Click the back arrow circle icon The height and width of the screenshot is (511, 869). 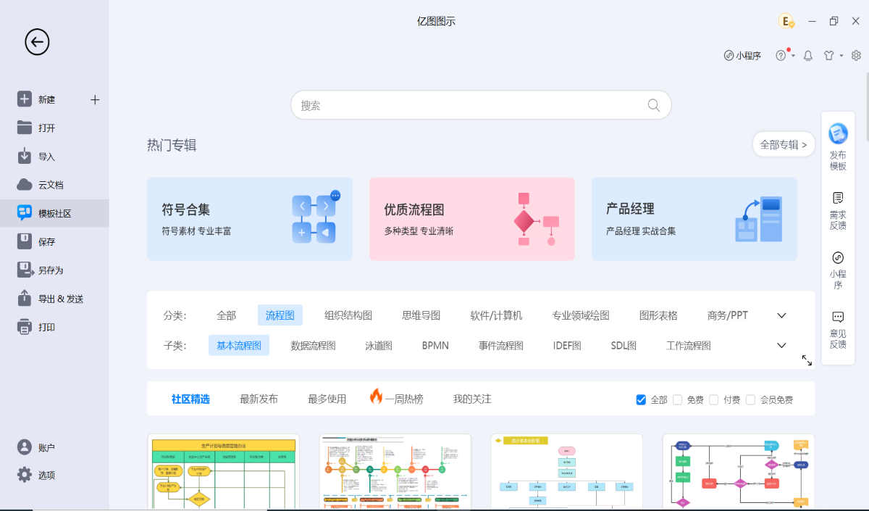pos(37,42)
